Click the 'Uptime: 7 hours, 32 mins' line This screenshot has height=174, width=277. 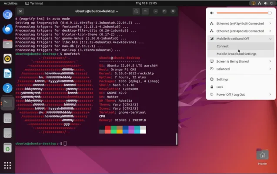tap(123, 77)
